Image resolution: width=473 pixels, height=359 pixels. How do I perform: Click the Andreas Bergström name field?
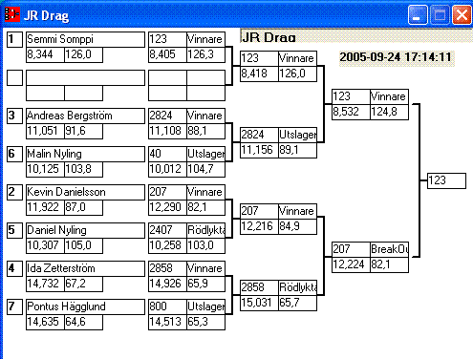tap(85, 116)
